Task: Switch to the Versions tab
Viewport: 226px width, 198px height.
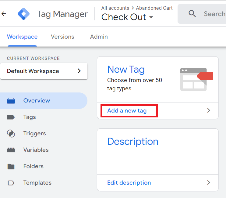Action: [x=62, y=37]
